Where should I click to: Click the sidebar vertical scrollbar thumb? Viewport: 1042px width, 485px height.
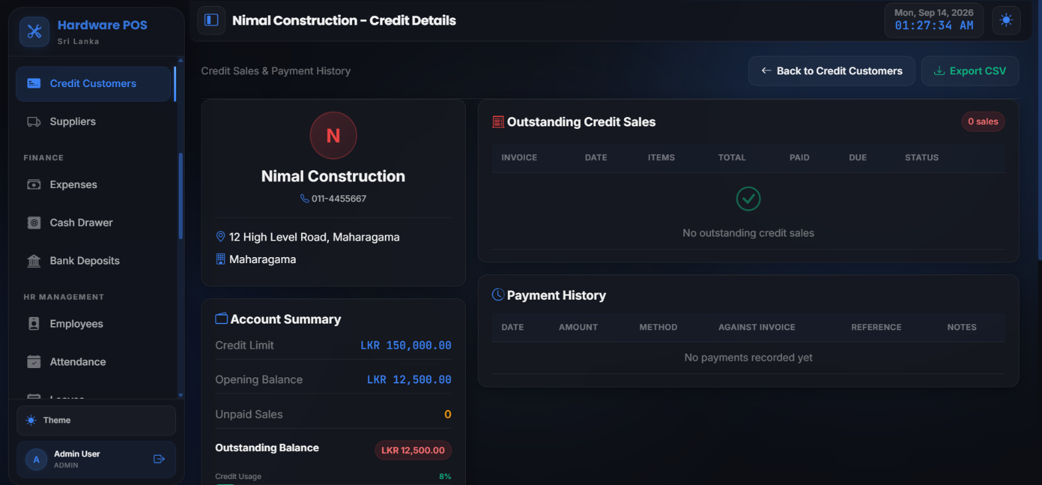[x=181, y=196]
